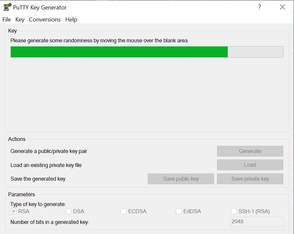This screenshot has height=234, width=294.
Task: Click the Load button for existing private key
Action: pos(250,165)
